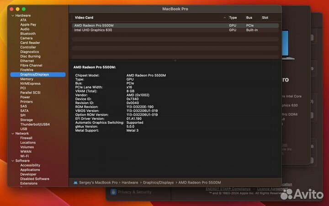Screen dimensions: 329x206
Task: Select Camera in sidebar
Action: (x=27, y=38)
